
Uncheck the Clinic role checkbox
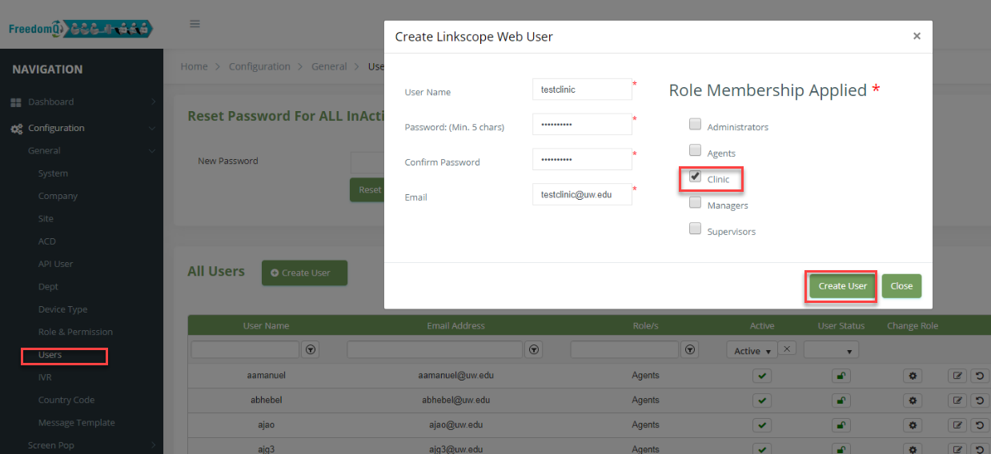point(695,177)
